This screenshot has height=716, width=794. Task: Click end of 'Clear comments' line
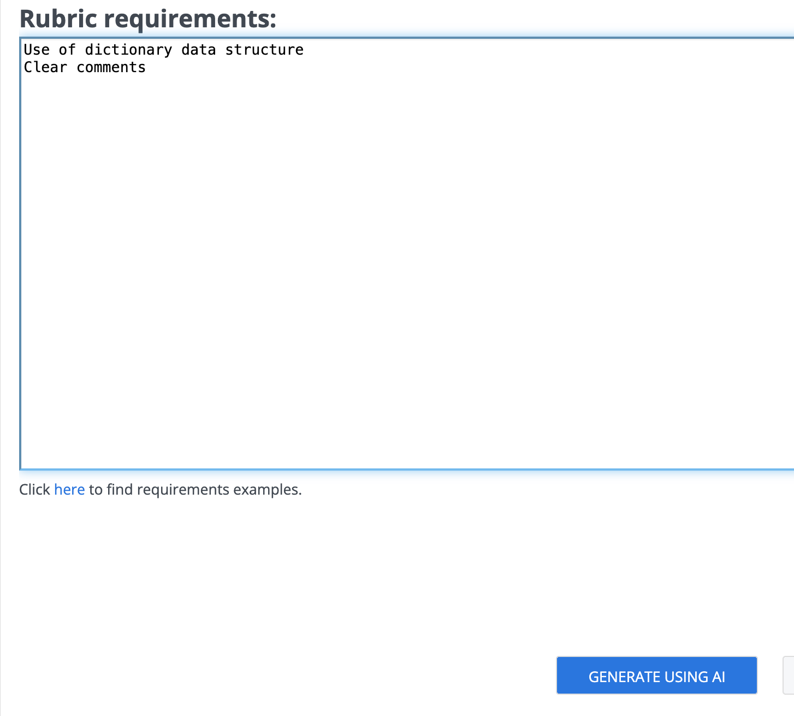point(147,67)
